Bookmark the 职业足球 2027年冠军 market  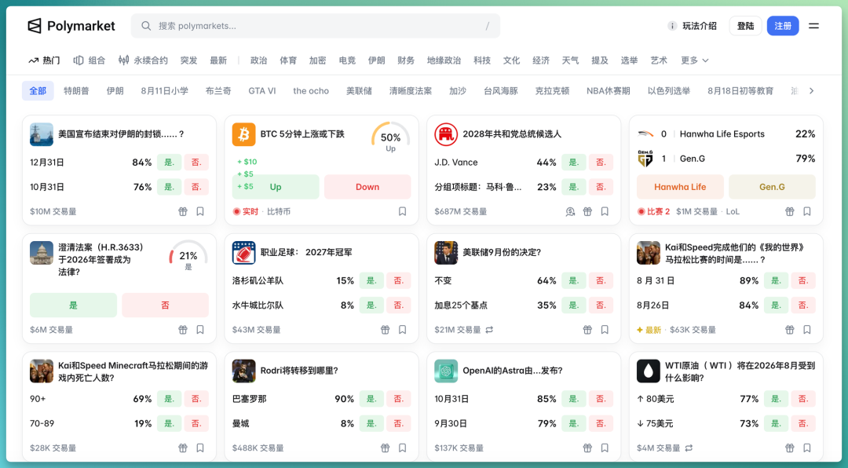click(x=402, y=330)
